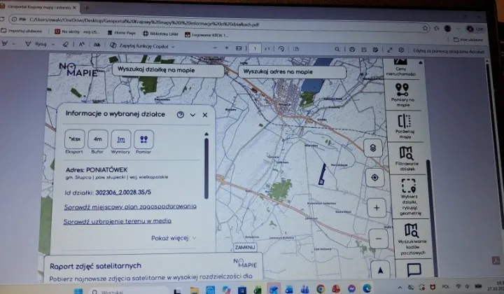This screenshot has height=294, width=504.
Task: Open a new browser tab
Action: (87, 8)
